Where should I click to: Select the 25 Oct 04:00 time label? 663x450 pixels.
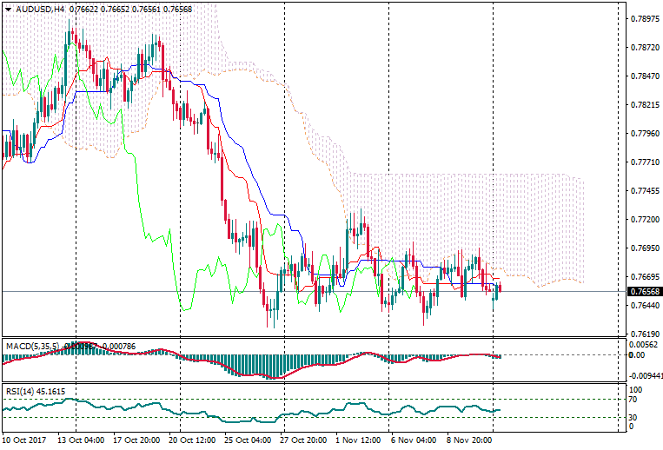pos(249,440)
